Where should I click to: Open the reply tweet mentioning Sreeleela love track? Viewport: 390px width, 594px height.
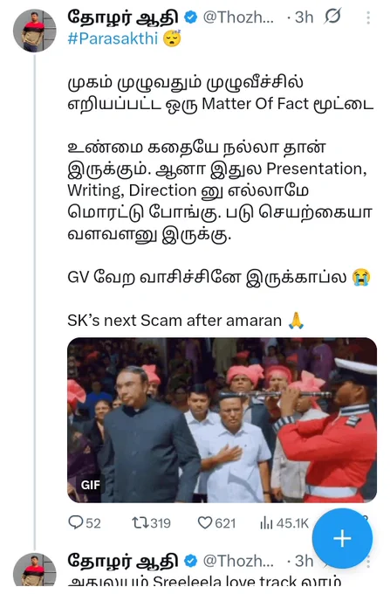coord(205,581)
